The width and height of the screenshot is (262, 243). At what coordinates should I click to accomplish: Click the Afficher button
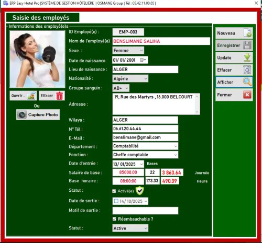[234, 82]
